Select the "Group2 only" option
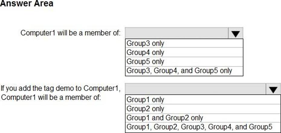Image resolution: width=281 pixels, height=133 pixels. coord(145,109)
